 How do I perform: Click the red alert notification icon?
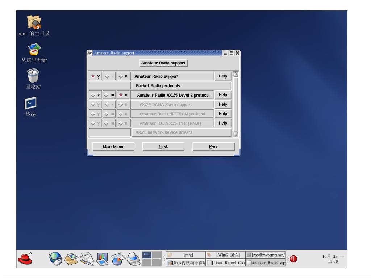293,259
